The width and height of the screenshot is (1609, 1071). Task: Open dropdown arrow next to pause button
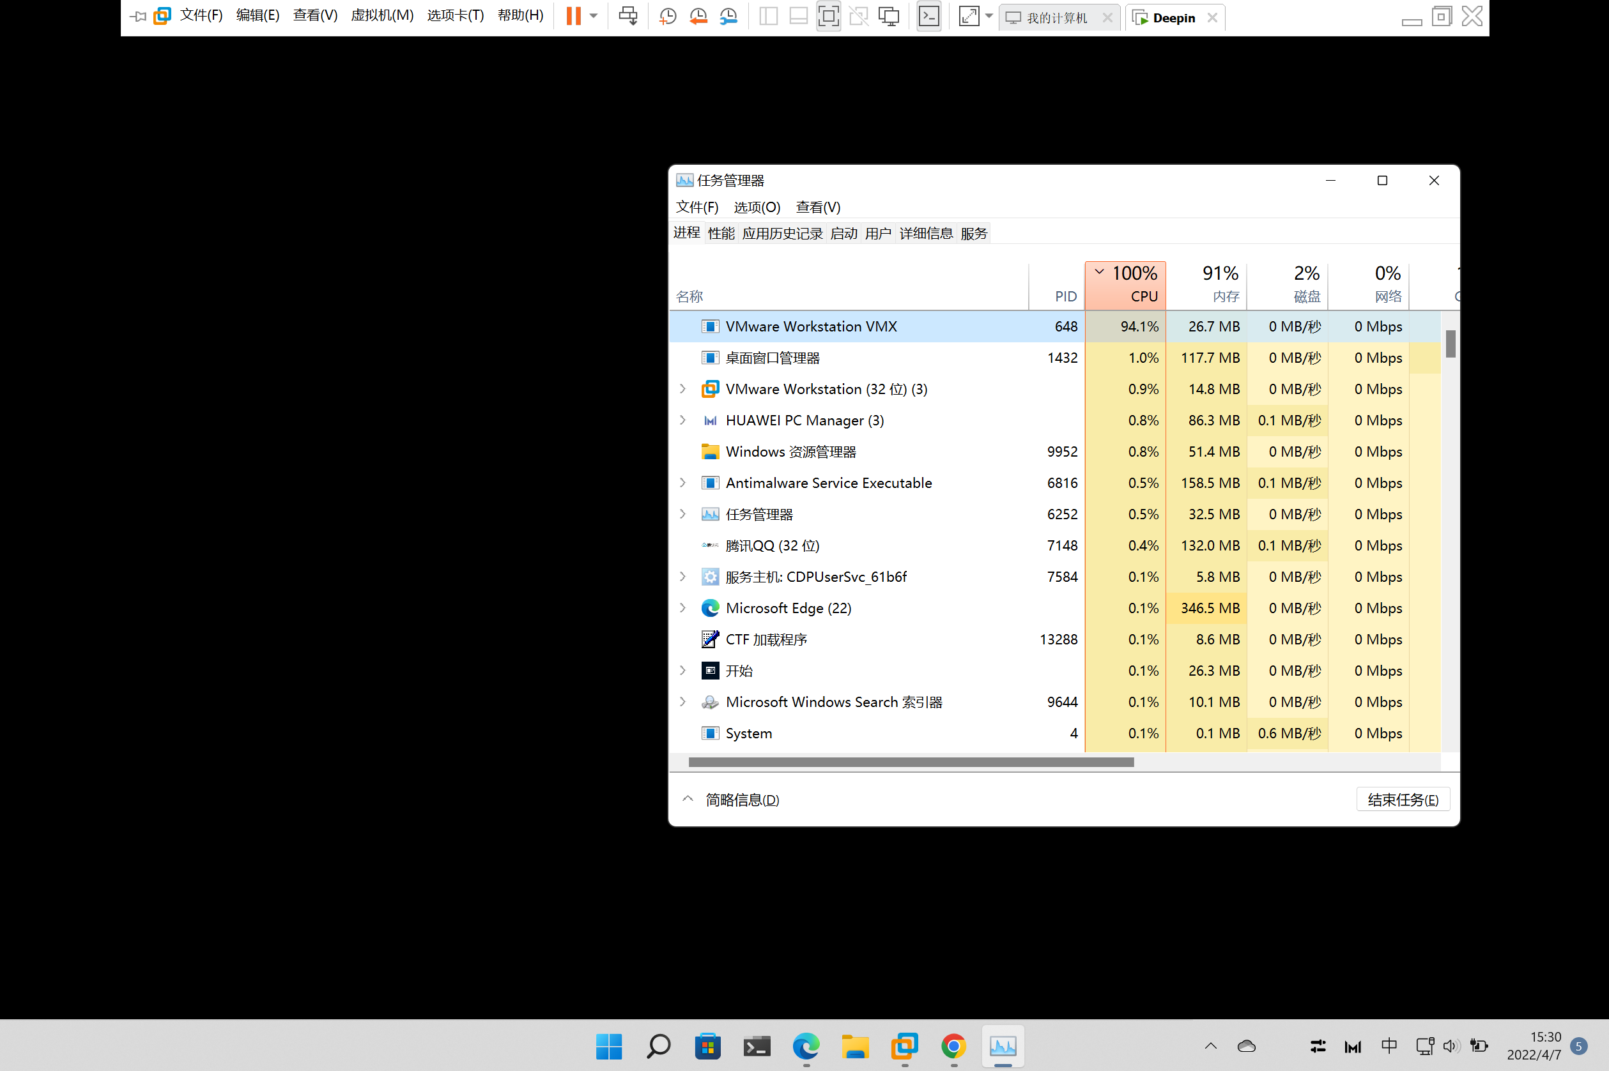click(594, 17)
